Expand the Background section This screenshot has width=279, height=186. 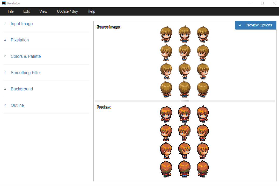pos(22,89)
